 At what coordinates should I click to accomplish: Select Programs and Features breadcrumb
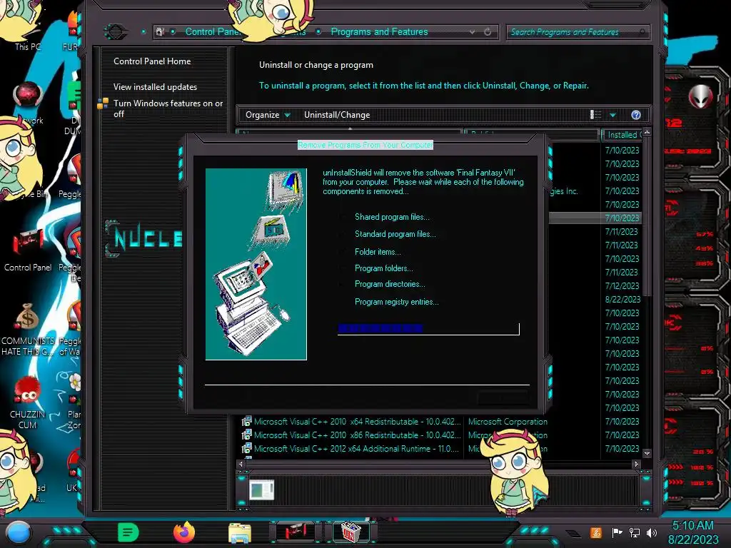point(380,31)
